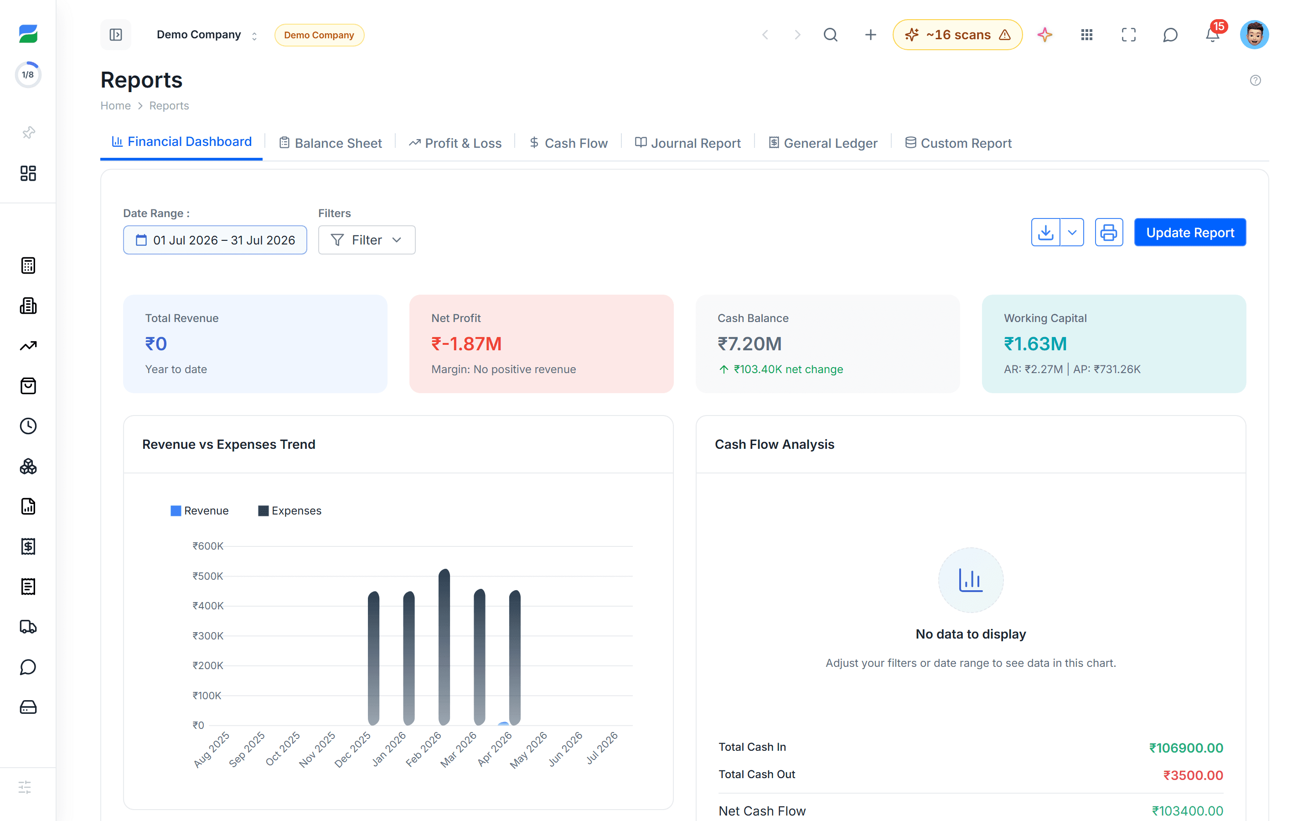
Task: Open the documents stack icon in the sidebar
Action: point(28,306)
